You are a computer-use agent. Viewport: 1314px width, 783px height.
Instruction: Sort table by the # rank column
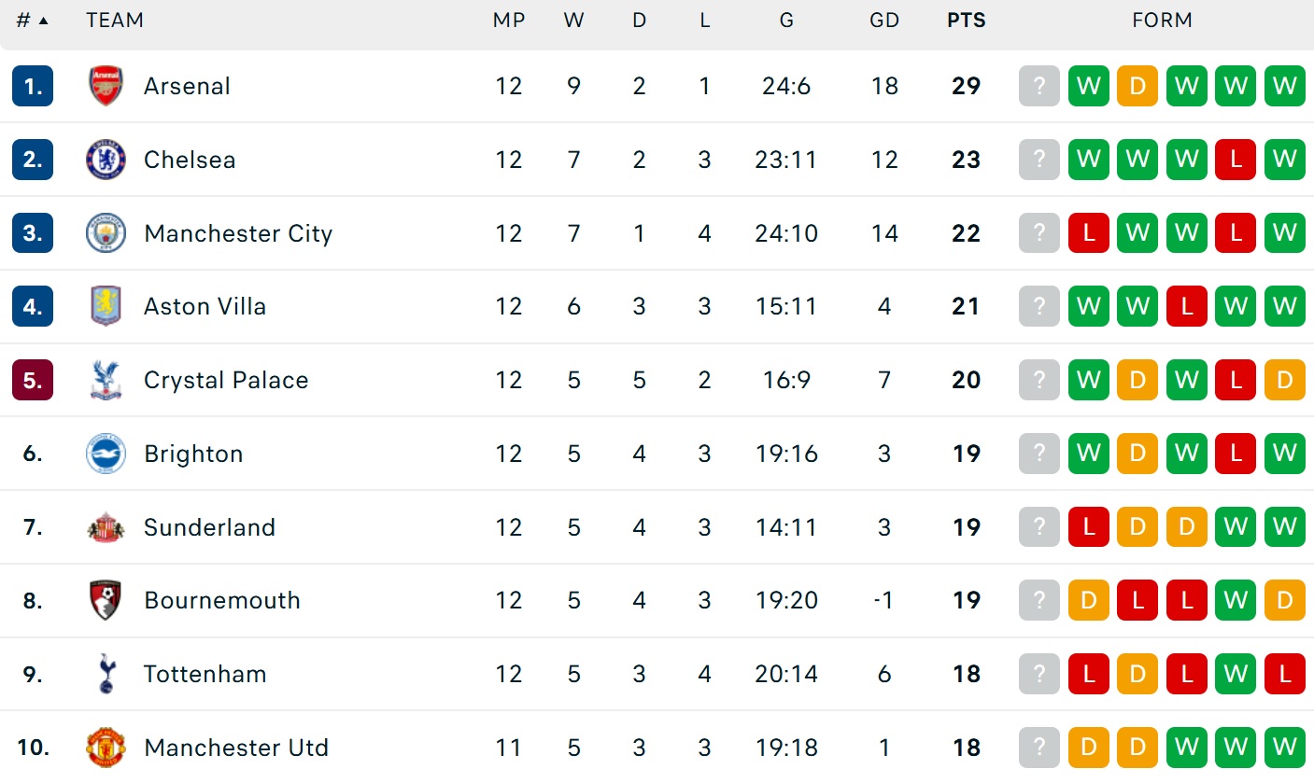click(32, 21)
